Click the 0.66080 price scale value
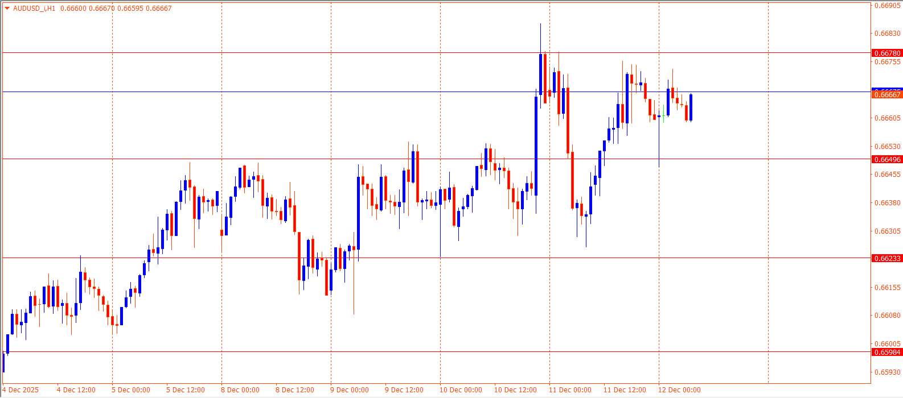This screenshot has width=903, height=398. tap(887, 316)
